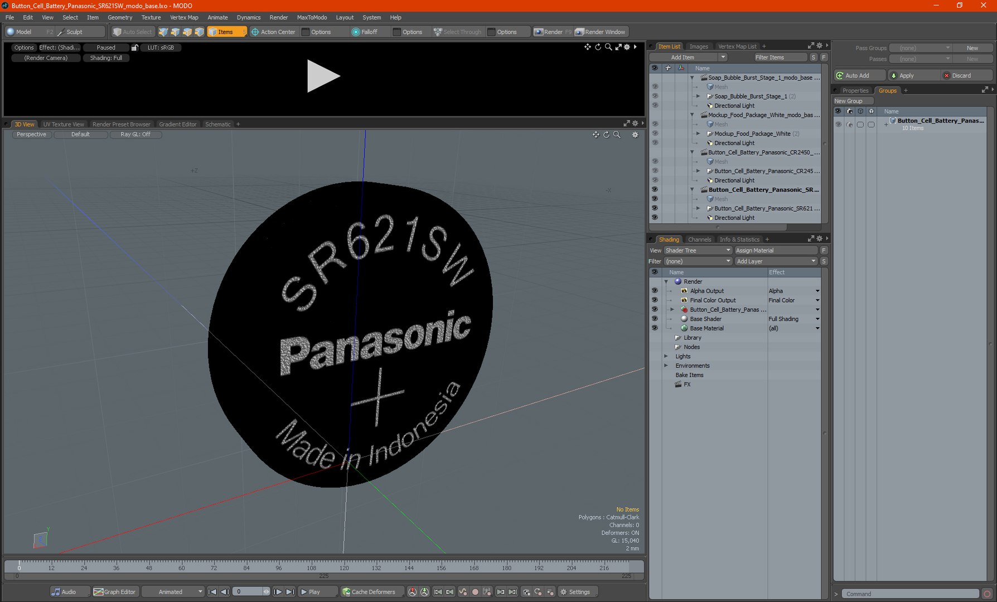The width and height of the screenshot is (997, 602).
Task: Toggle visibility of Soap_Bubble_Burst_Stage_1 item
Action: [655, 96]
